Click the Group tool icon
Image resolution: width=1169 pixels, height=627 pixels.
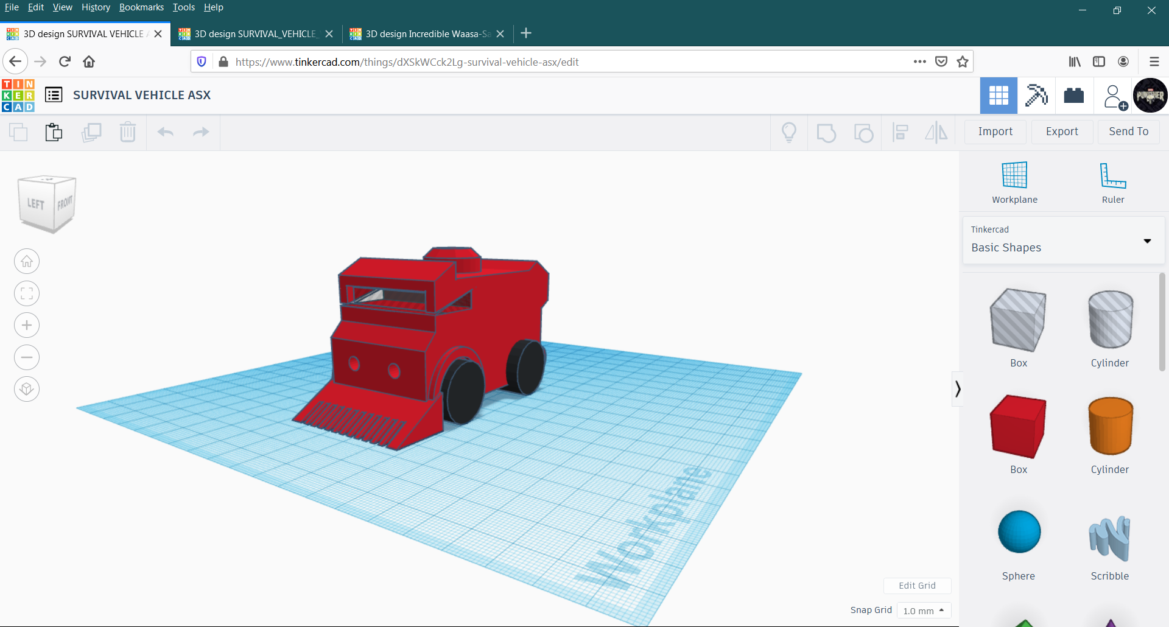826,132
